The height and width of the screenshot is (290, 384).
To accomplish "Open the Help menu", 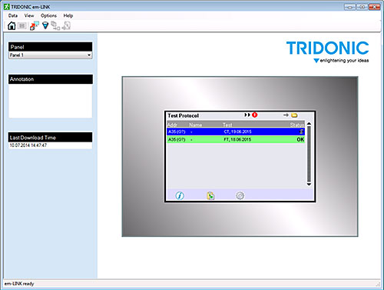I will (68, 15).
